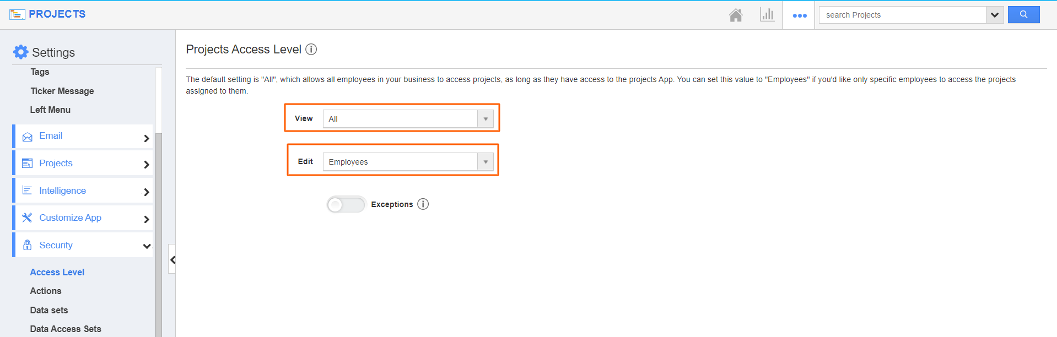Open the Data sets menu item
1057x337 pixels.
pos(49,310)
